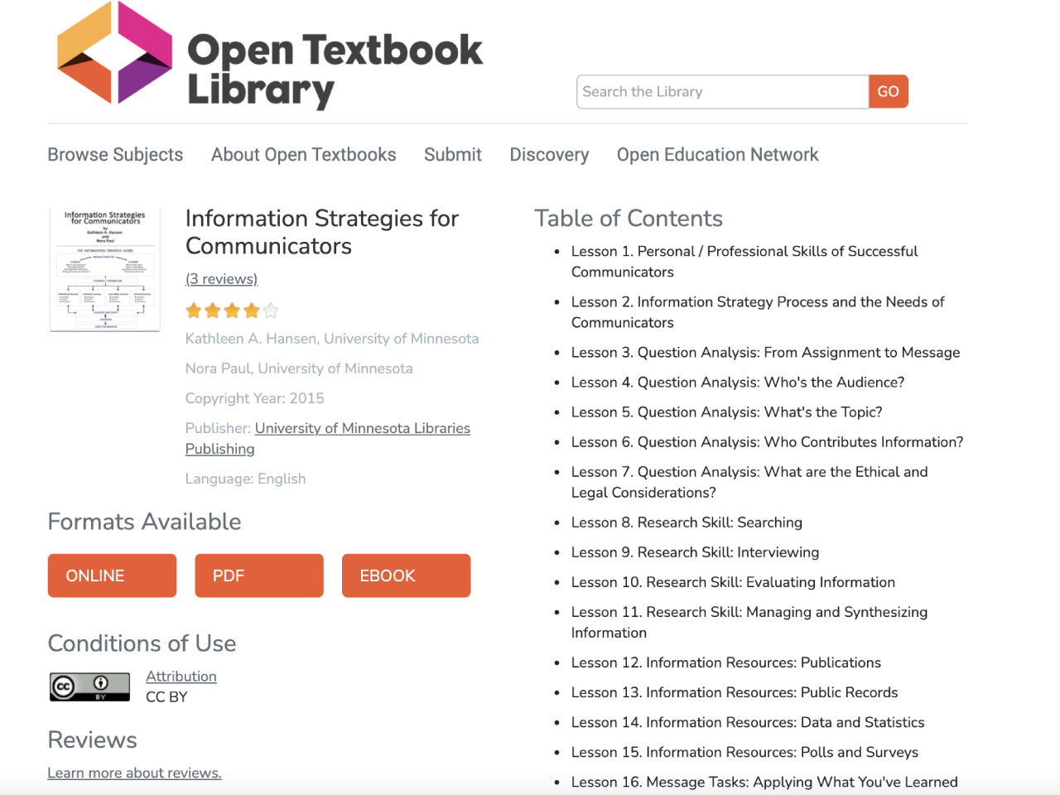Click Lesson 2 Information Strategy Process entry
Image resolution: width=1060 pixels, height=795 pixels.
point(758,312)
